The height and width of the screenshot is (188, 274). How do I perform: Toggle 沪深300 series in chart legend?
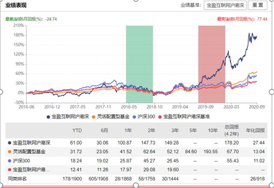pyautogui.click(x=144, y=117)
